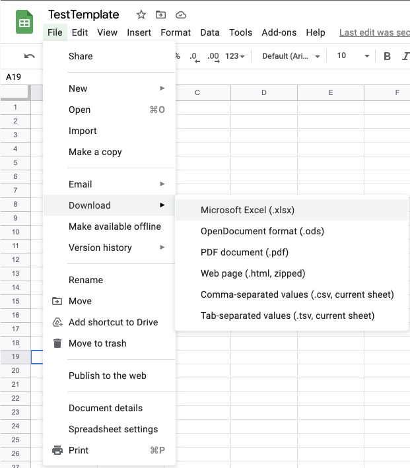This screenshot has height=468, width=410.
Task: Open Spreadsheet settings
Action: tap(110, 429)
